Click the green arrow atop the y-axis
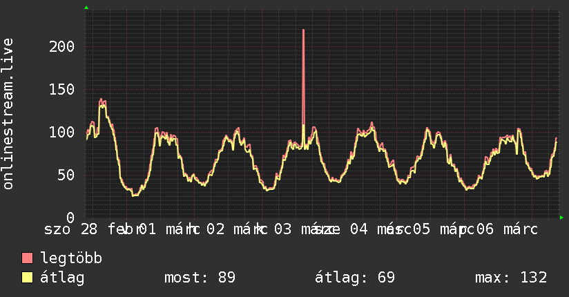 click(86, 8)
